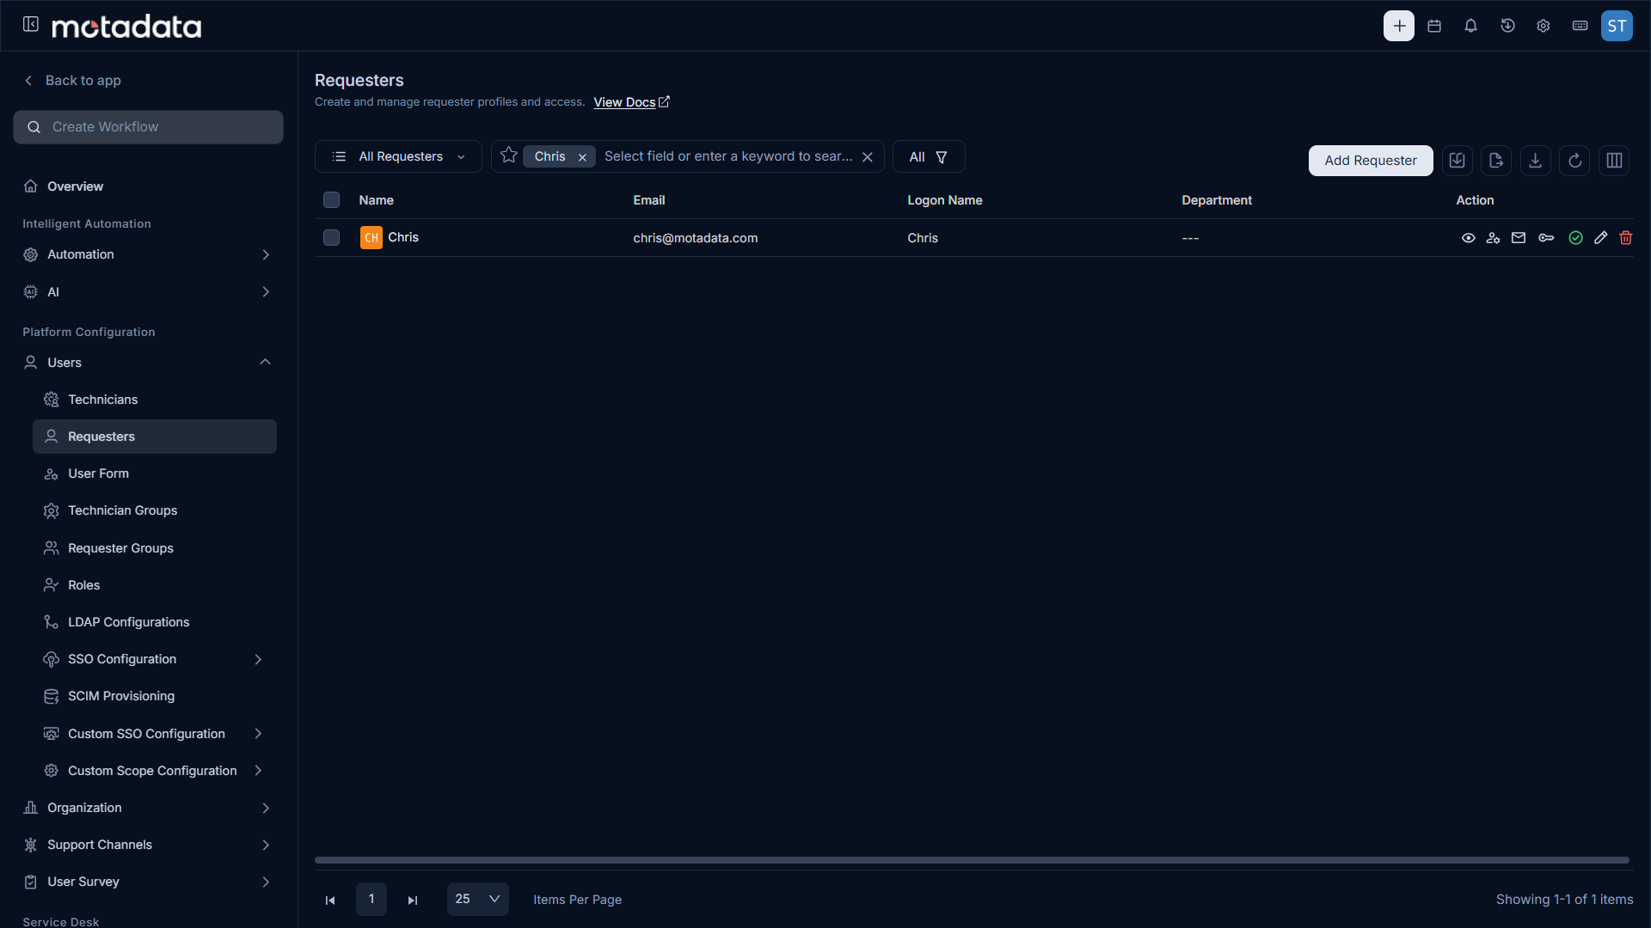Open notifications bell
1651x928 pixels.
coord(1470,26)
